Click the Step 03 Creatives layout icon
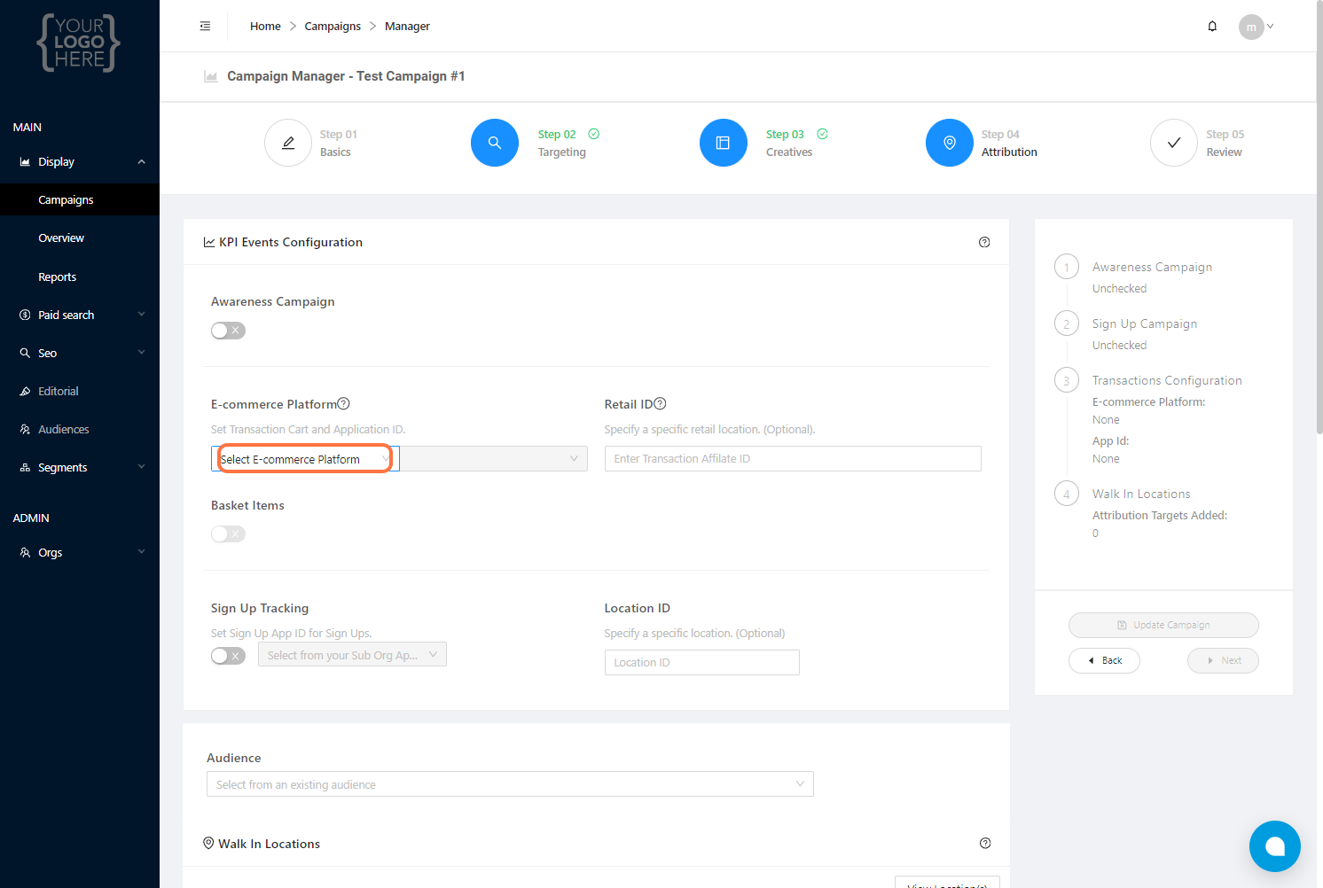Image resolution: width=1323 pixels, height=888 pixels. point(724,143)
